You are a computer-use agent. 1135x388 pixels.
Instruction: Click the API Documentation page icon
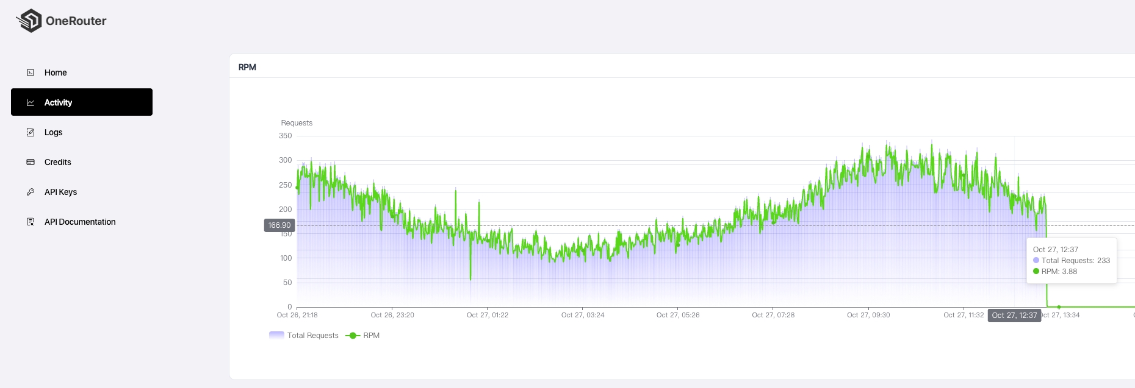pyautogui.click(x=31, y=222)
